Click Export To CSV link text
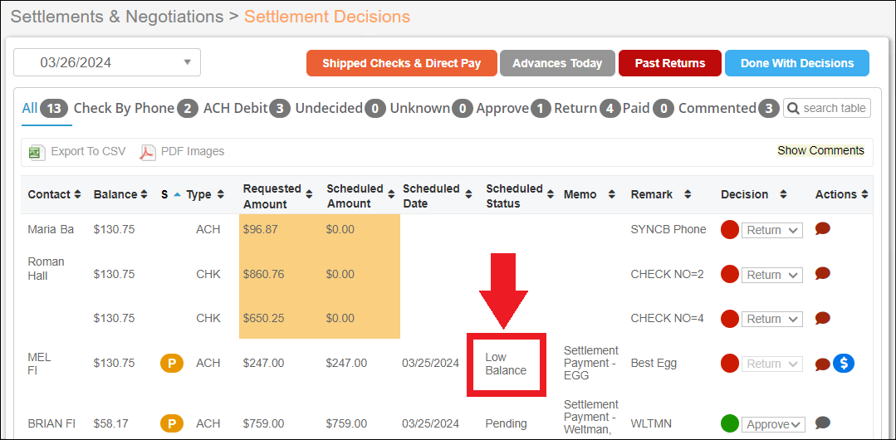This screenshot has width=896, height=440. [x=88, y=151]
